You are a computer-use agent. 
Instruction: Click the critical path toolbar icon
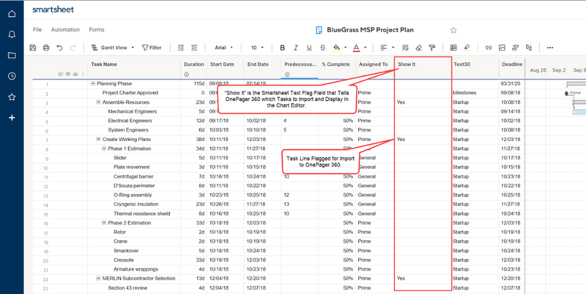(516, 48)
